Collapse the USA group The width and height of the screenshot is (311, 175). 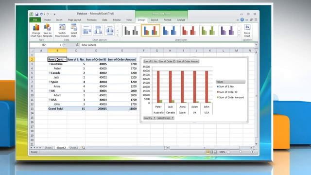pyautogui.click(x=50, y=100)
